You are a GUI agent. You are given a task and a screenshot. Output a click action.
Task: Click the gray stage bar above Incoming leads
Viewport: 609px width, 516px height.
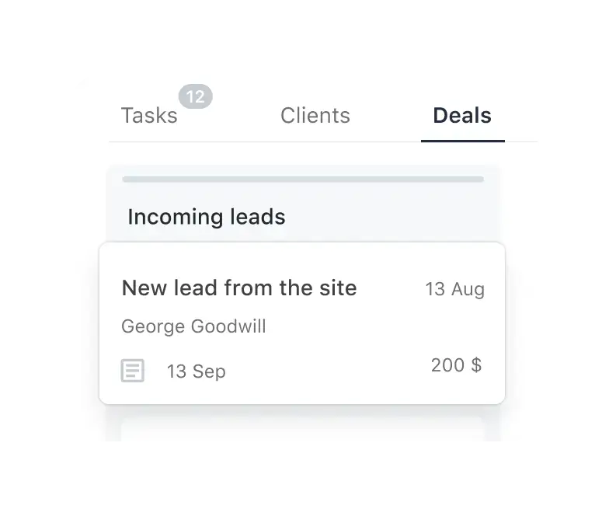click(x=303, y=180)
